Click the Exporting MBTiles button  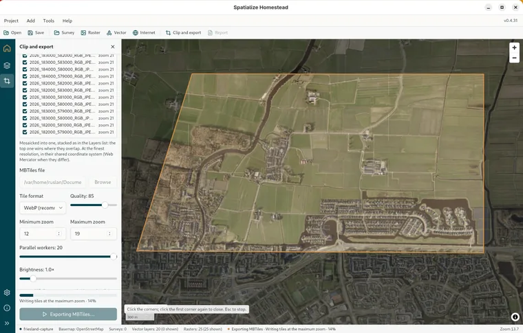(68, 314)
